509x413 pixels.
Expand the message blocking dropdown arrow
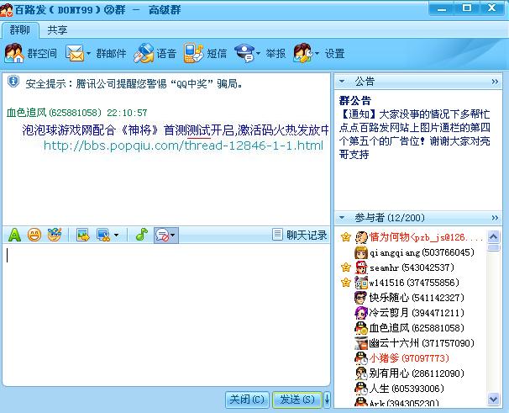pos(173,236)
